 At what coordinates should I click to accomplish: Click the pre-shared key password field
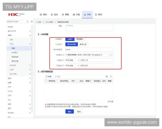89,49
